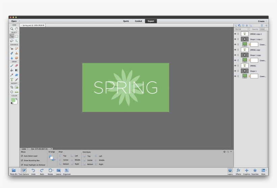Lock all pixels of layer

pyautogui.click(x=247, y=25)
